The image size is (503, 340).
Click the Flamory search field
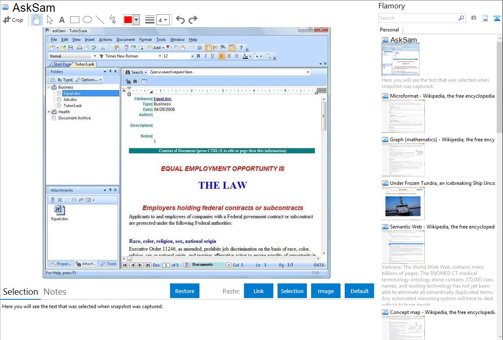[418, 18]
